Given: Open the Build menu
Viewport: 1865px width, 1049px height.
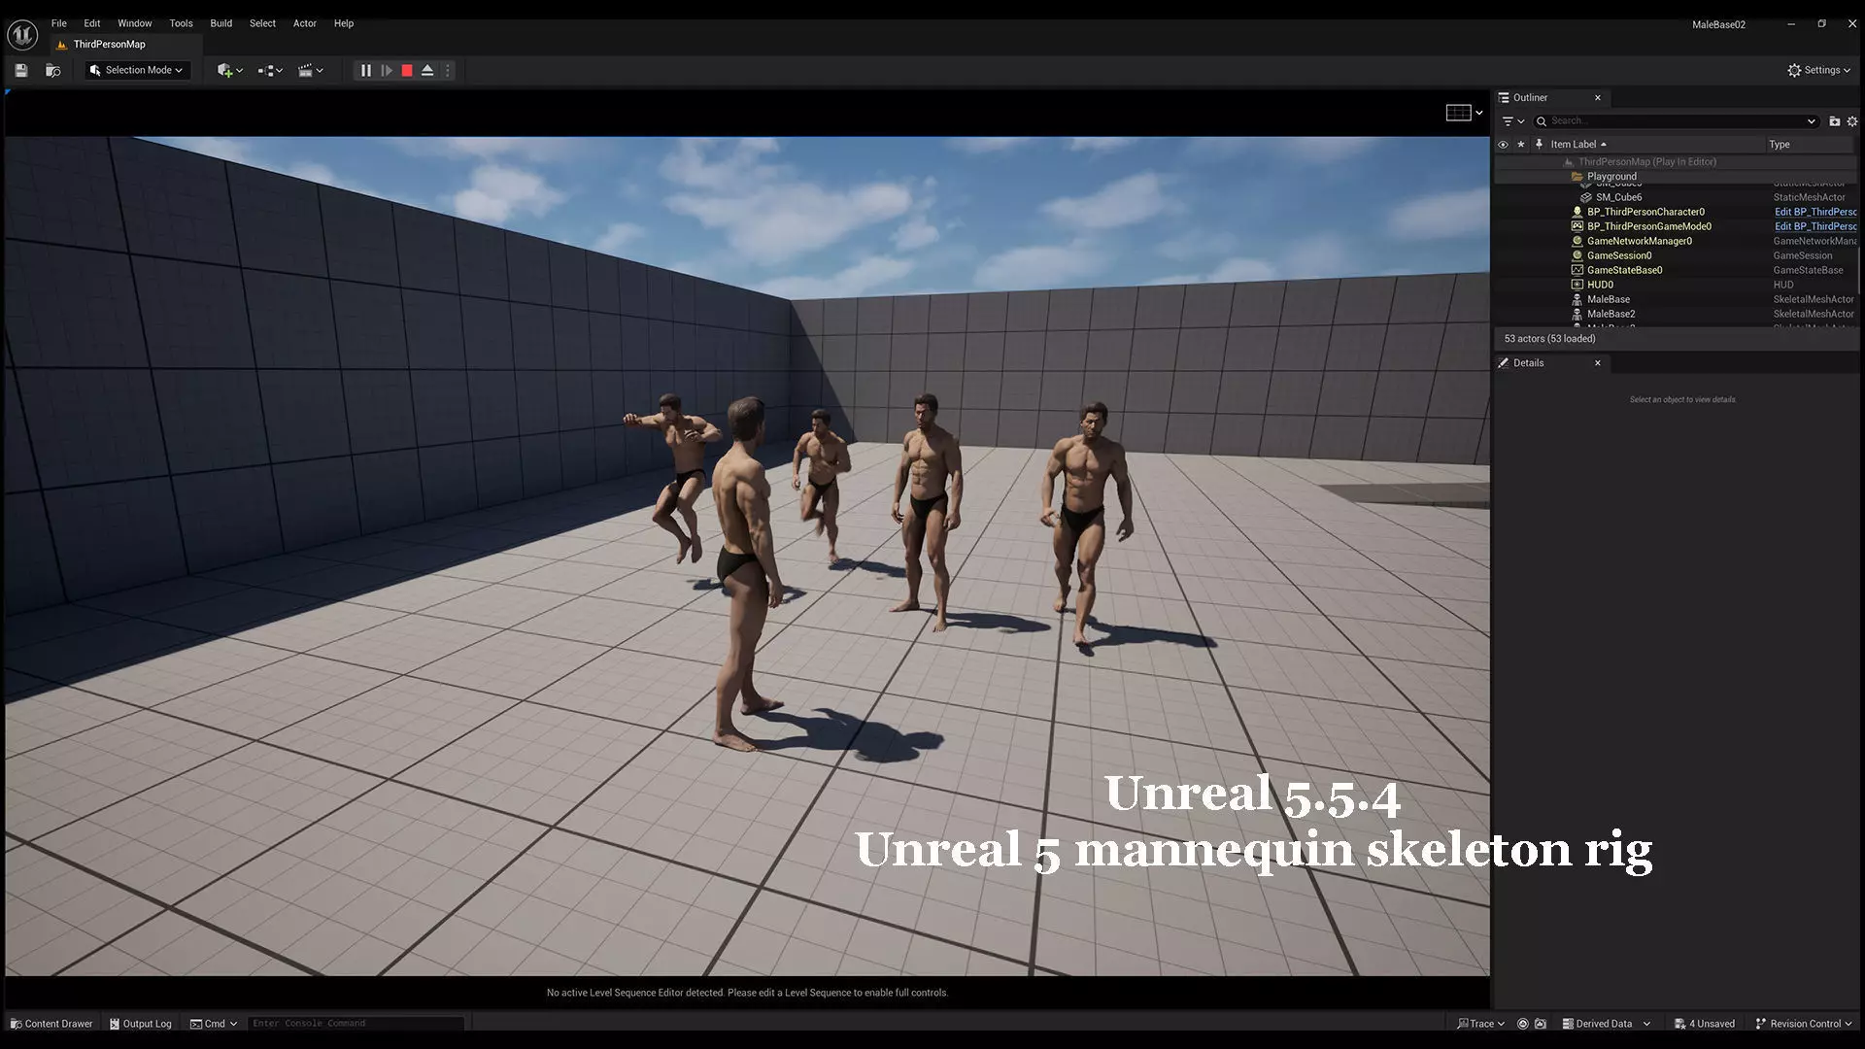Looking at the screenshot, I should pyautogui.click(x=221, y=23).
